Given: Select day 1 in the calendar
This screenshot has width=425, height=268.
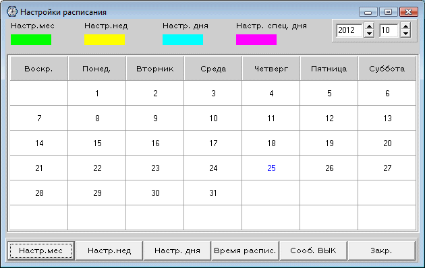Looking at the screenshot, I should (96, 94).
